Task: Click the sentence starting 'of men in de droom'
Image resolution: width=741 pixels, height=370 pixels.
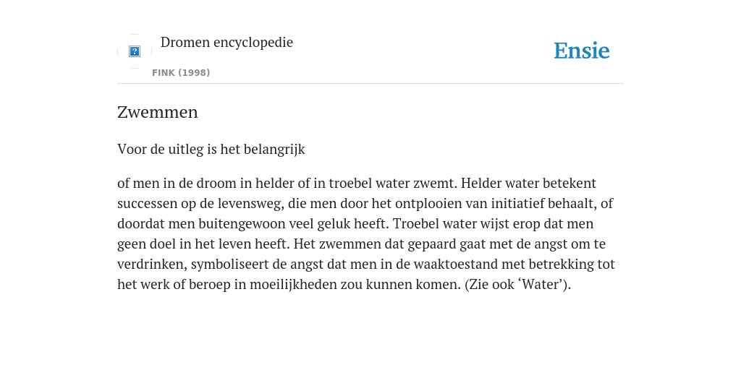Action: coord(287,183)
